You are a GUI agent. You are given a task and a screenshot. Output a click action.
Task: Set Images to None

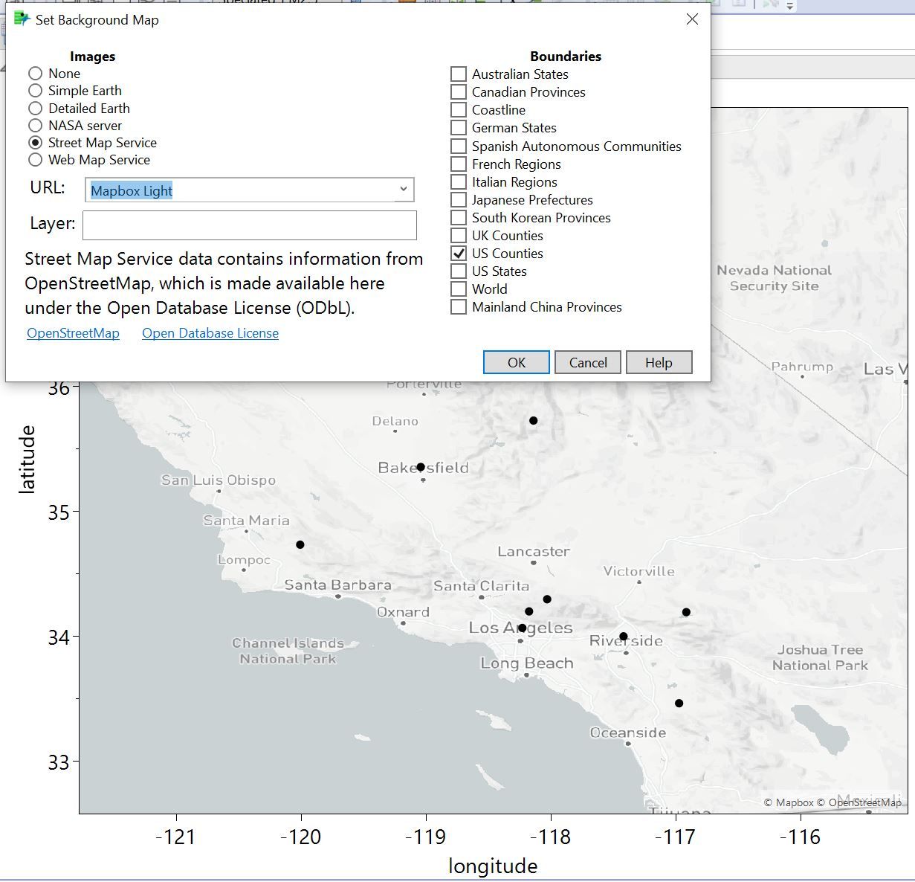pos(35,74)
